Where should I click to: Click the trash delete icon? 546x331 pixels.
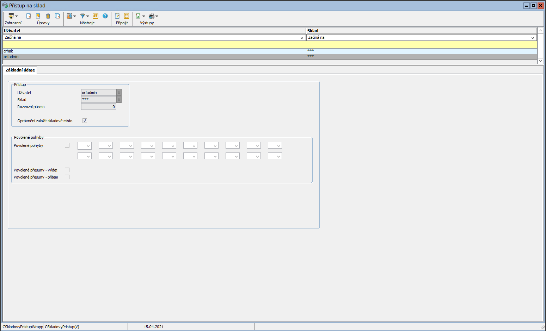48,16
